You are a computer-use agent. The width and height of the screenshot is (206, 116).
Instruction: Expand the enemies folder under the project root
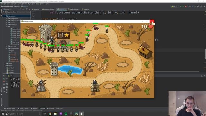click(x=5, y=14)
